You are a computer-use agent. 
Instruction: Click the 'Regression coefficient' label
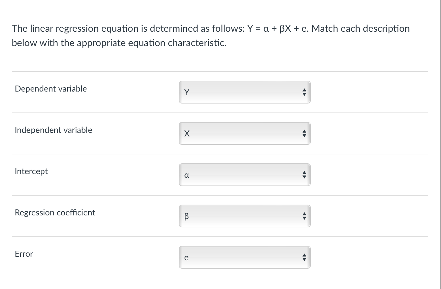point(55,213)
